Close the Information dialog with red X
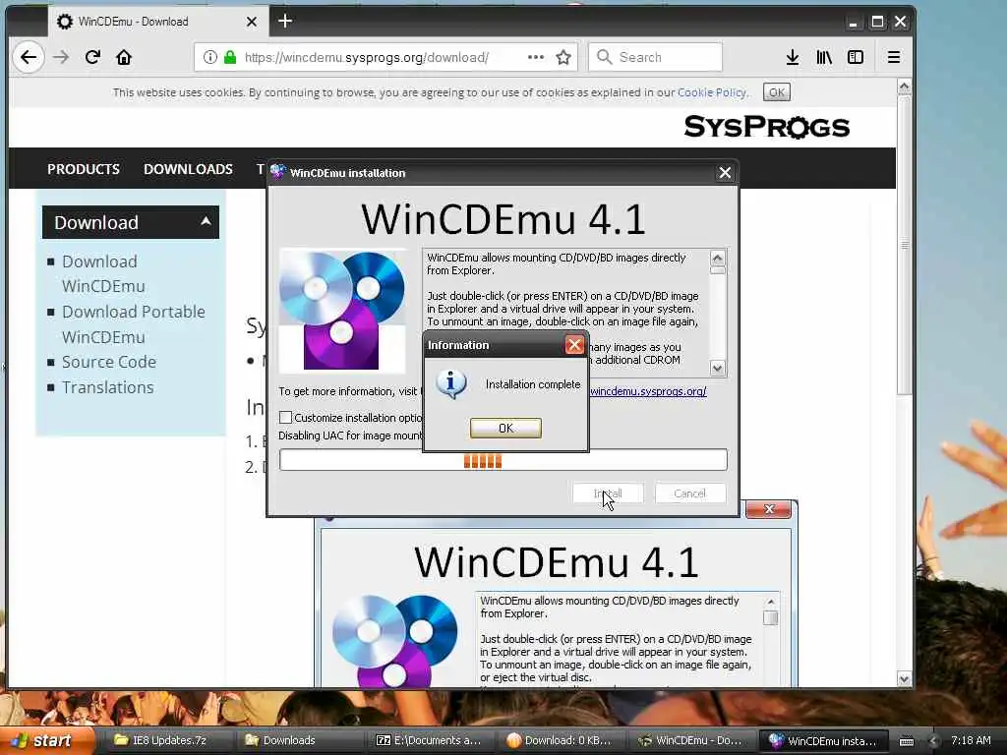The height and width of the screenshot is (755, 1007). pos(574,345)
